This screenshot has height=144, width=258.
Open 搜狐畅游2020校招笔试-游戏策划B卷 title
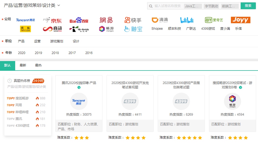(x=232, y=85)
